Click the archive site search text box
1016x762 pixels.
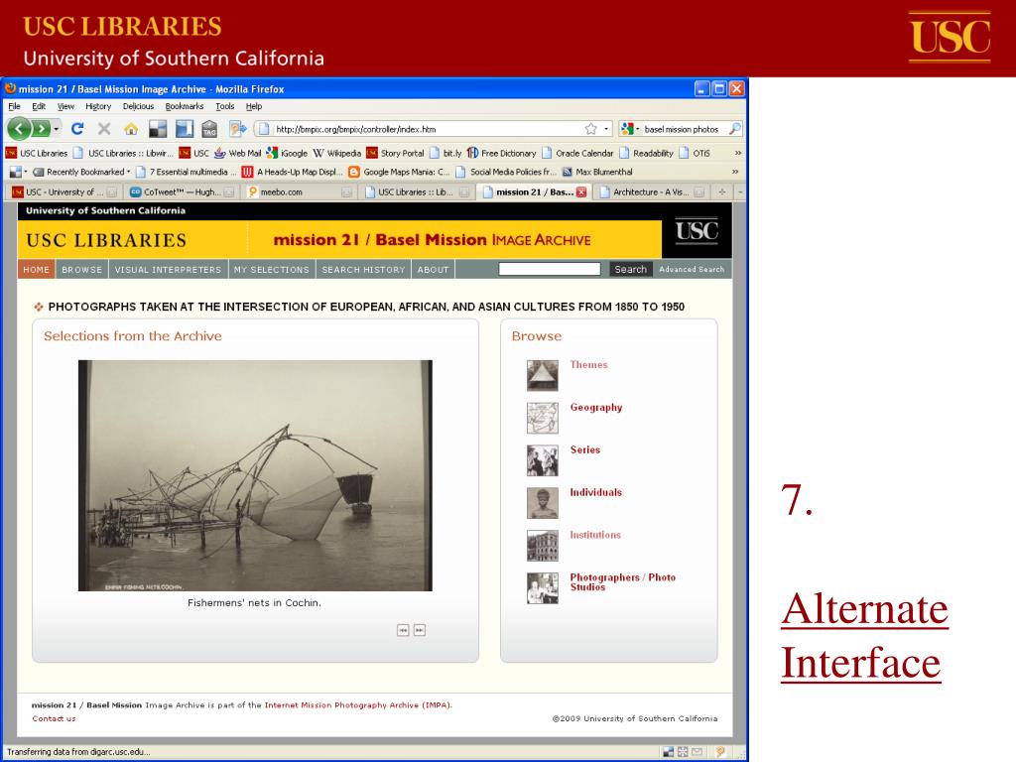click(x=550, y=269)
